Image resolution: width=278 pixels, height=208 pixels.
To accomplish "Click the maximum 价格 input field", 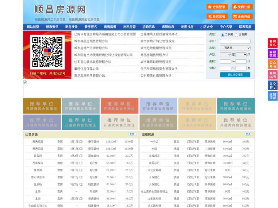I will (241, 68).
